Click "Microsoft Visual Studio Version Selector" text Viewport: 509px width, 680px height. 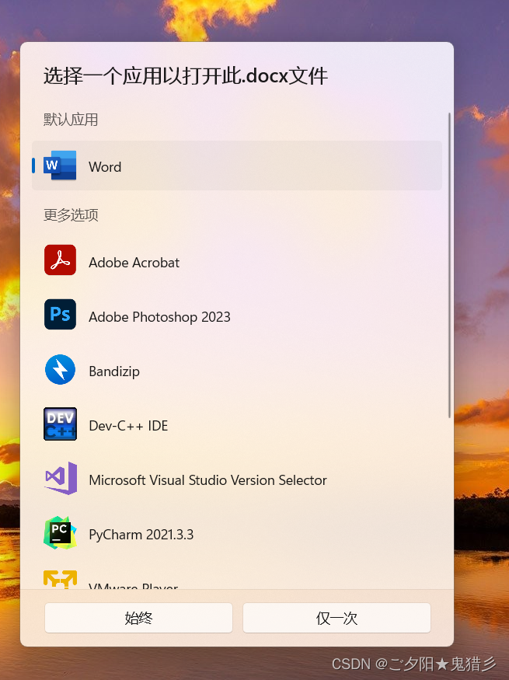click(x=207, y=480)
